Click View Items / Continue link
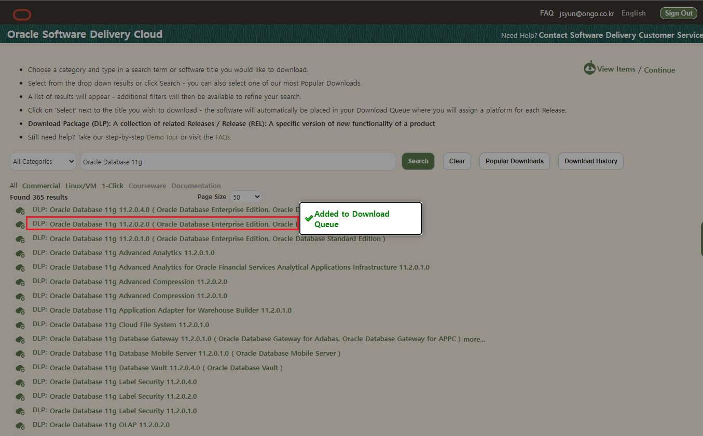The height and width of the screenshot is (436, 703). point(636,69)
